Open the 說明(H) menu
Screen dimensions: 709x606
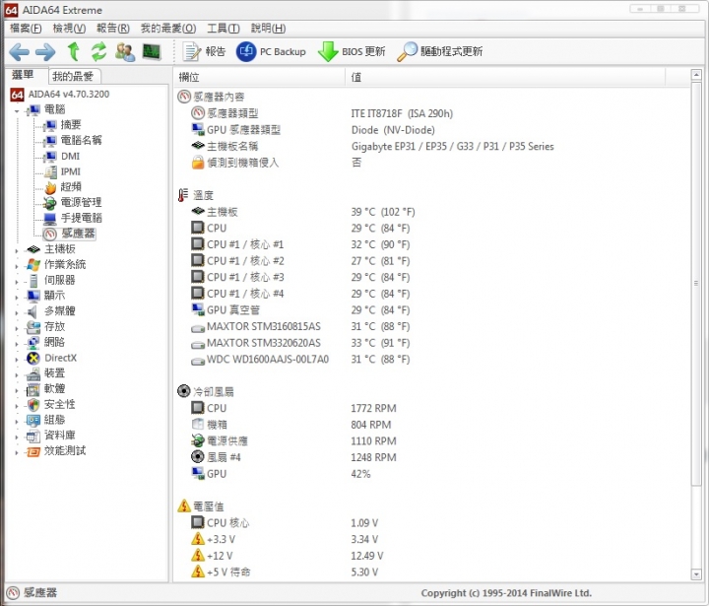(268, 28)
